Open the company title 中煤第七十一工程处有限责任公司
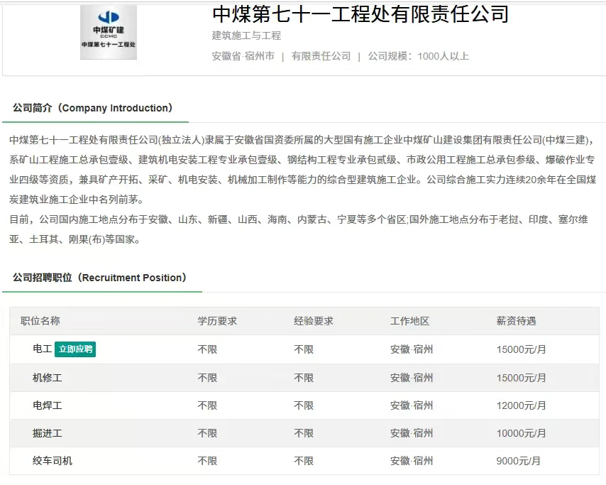Viewport: 606px width, 485px height. click(360, 14)
